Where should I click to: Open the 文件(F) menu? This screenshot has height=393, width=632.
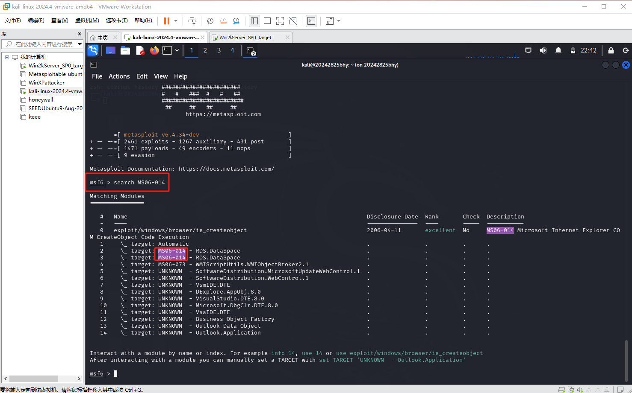(13, 20)
